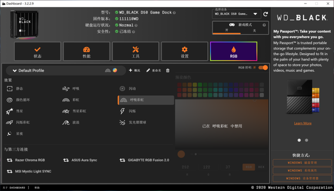Click the WD_BLACK D50 dock device image
This screenshot has width=334, height=191.
point(25,25)
